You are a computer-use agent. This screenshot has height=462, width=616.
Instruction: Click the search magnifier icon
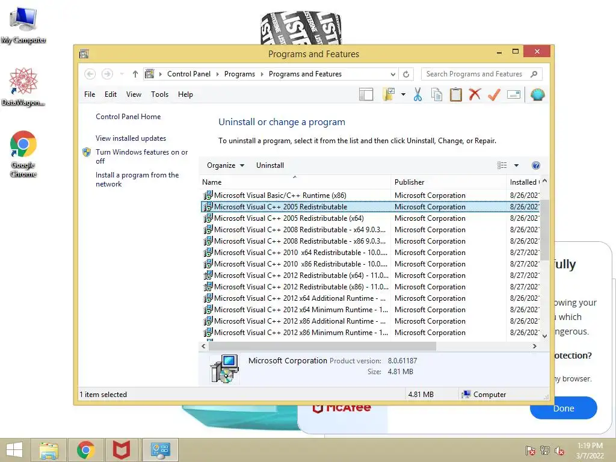(534, 74)
